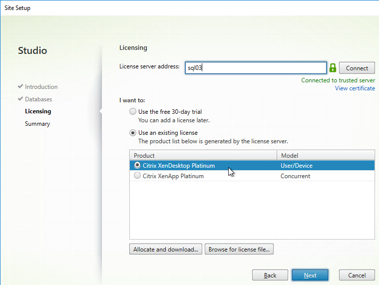Click the Citrix XenApp Platinum product name

(173, 176)
